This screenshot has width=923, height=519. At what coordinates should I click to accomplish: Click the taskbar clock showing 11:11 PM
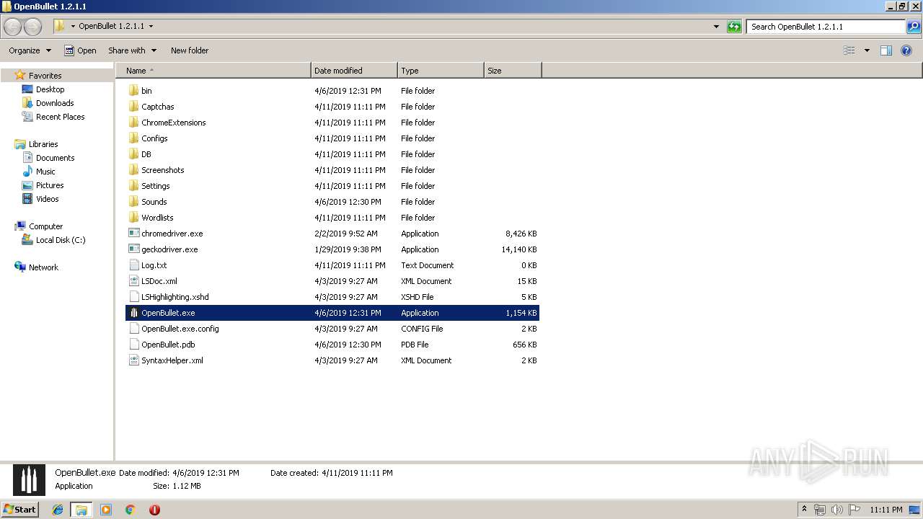tap(886, 510)
